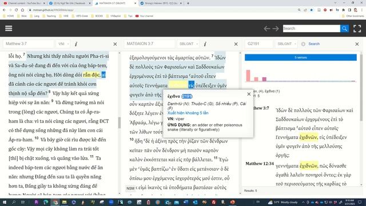
Task: Show info for the VNI version window
Action: (x=76, y=44)
